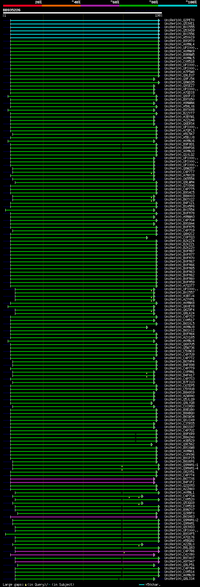Screen dimensions: 200x587
Task: Click the cyan alignment bar for UniRef100_Q2PET0
Action: [85, 20]
